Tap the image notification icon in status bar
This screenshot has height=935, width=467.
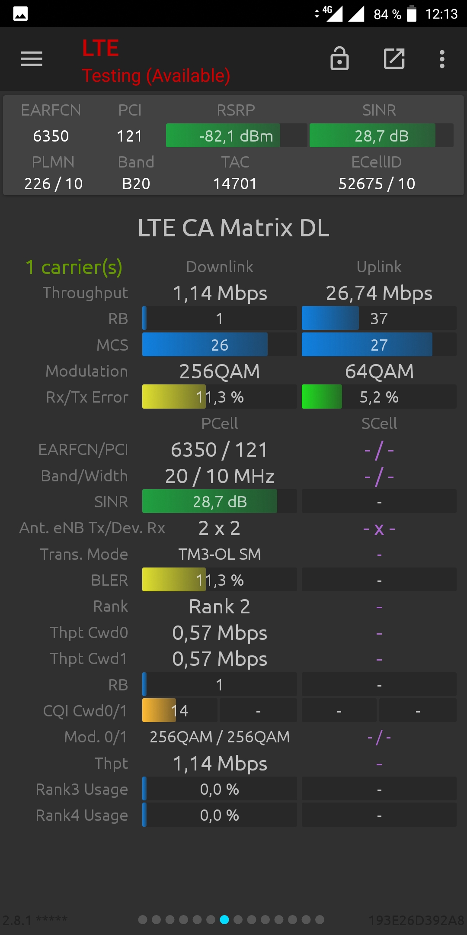coord(20,14)
